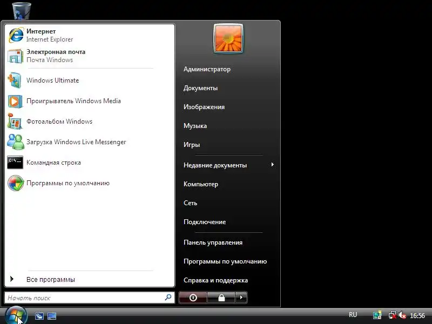The image size is (432, 324).
Task: Click the Windows Ultimate label
Action: coord(52,80)
